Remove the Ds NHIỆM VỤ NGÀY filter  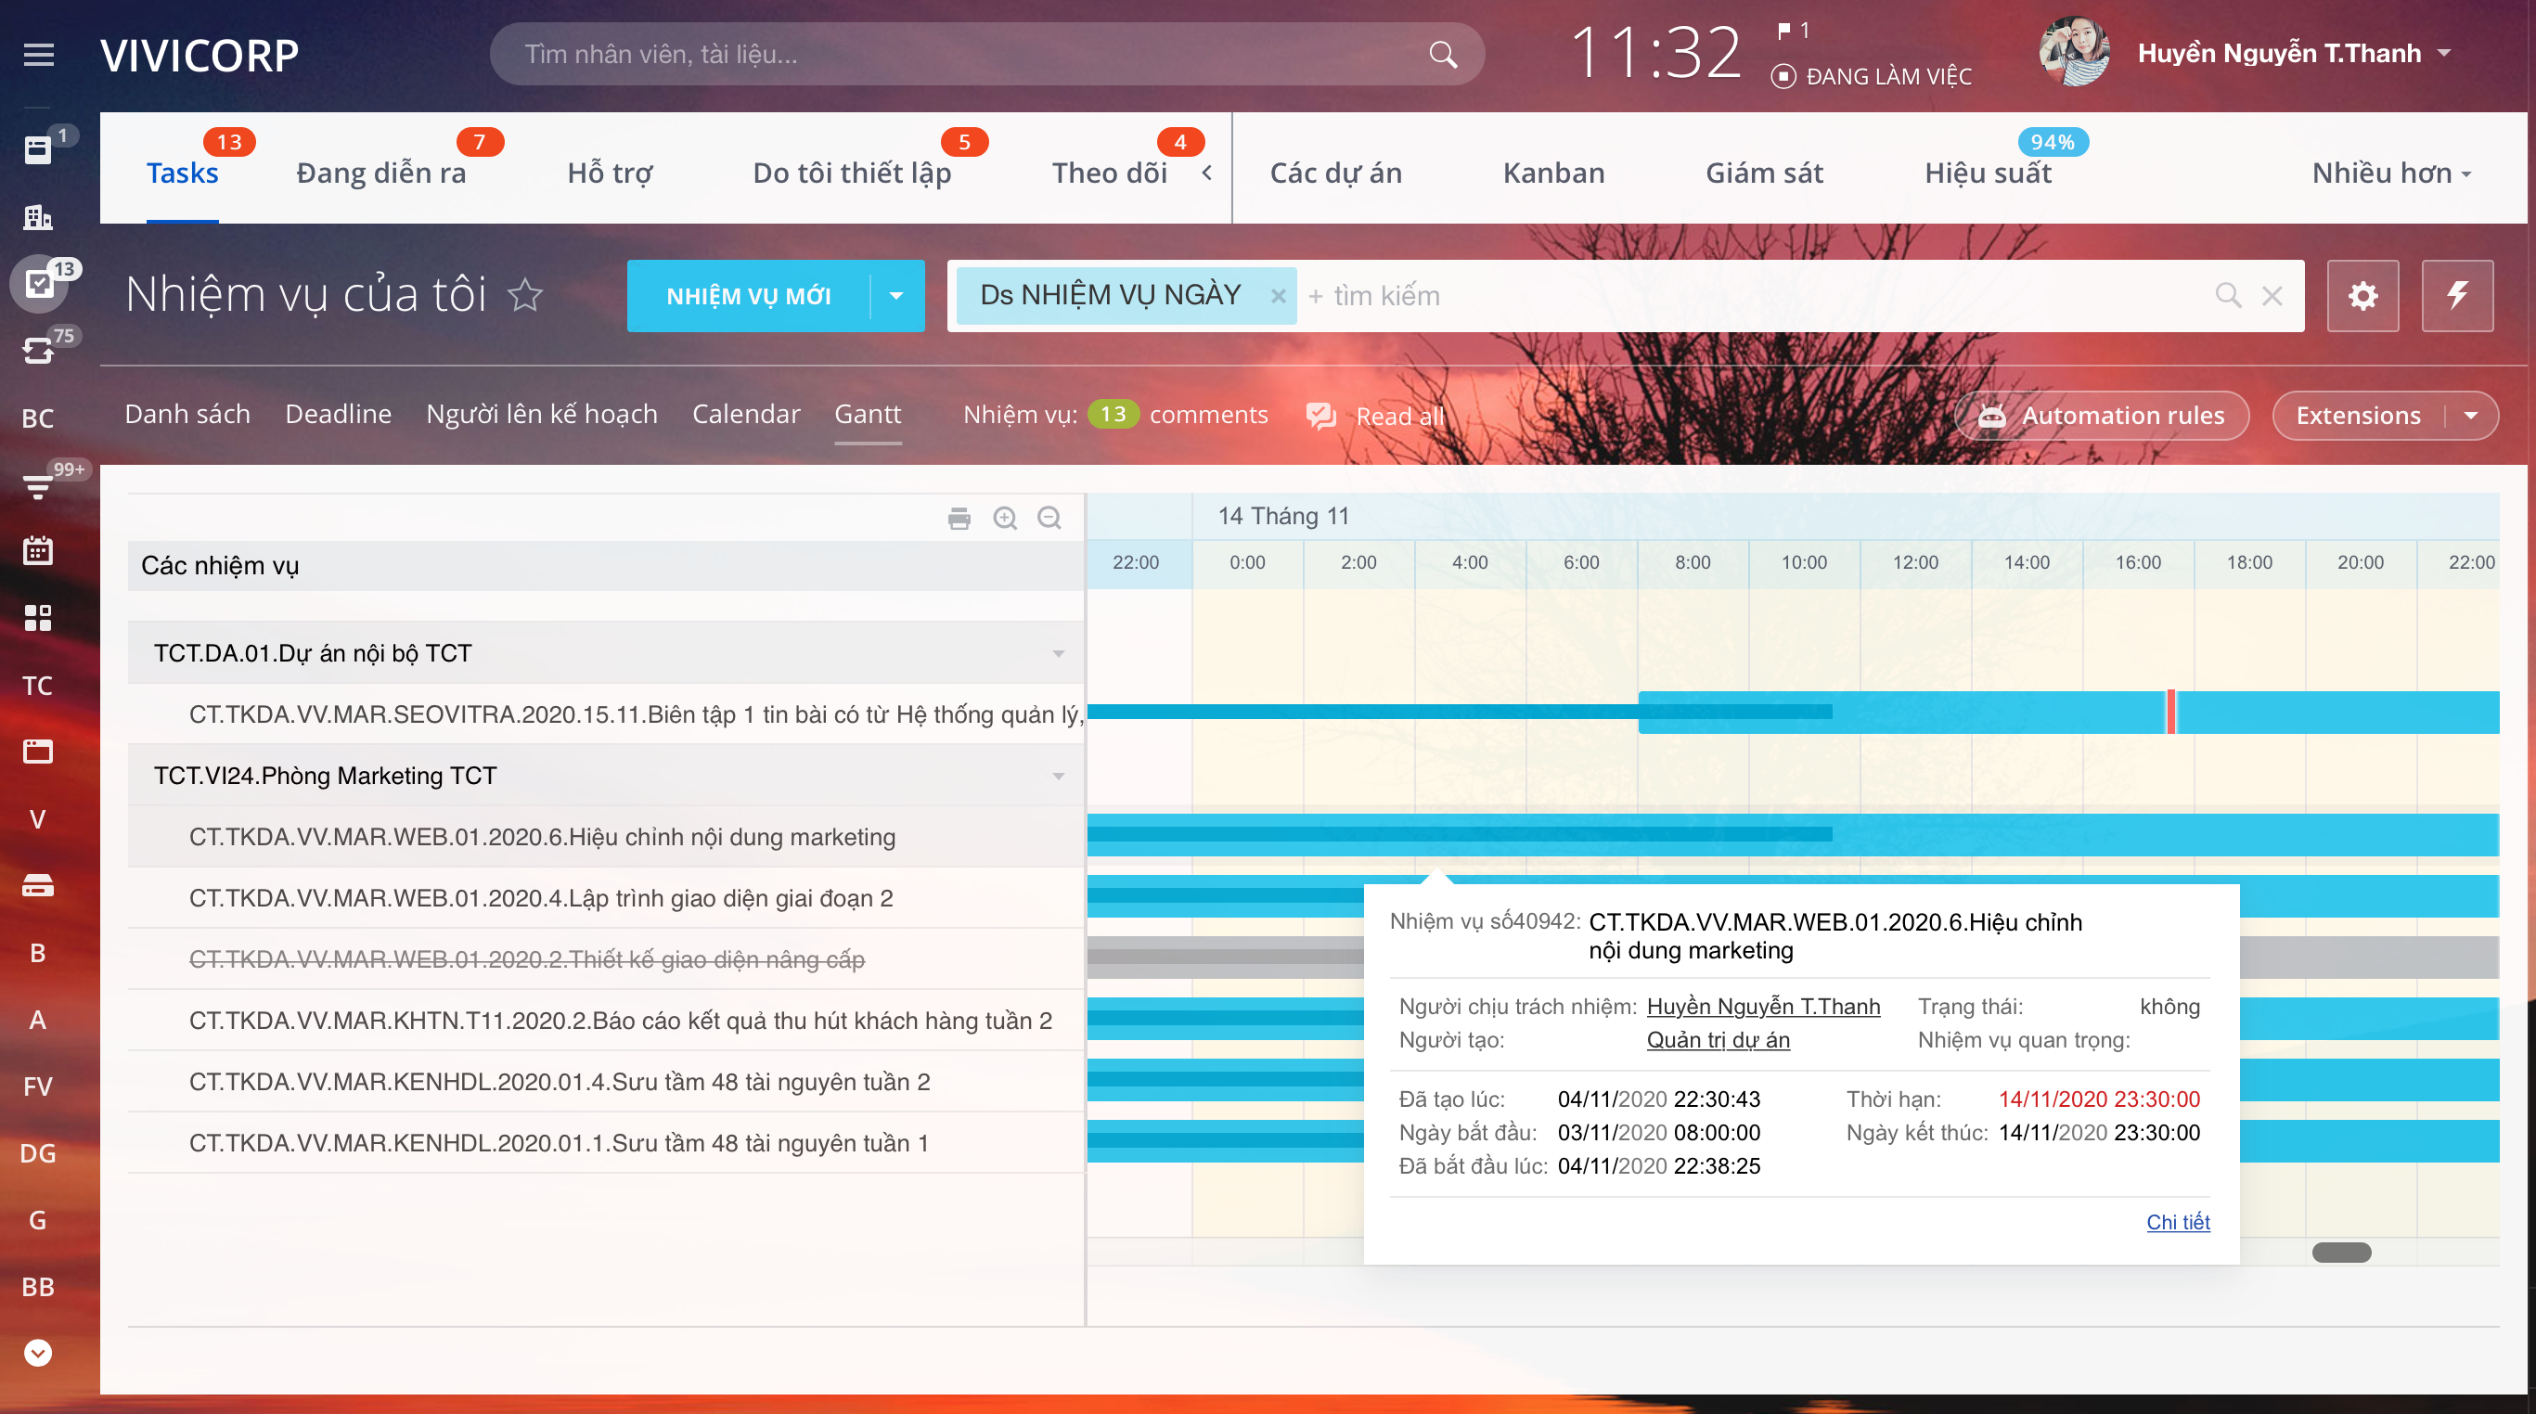1278,295
